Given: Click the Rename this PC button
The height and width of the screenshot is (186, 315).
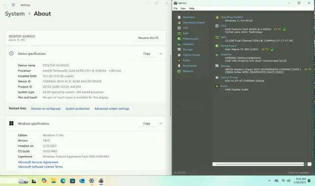Looking at the screenshot, I should point(149,38).
